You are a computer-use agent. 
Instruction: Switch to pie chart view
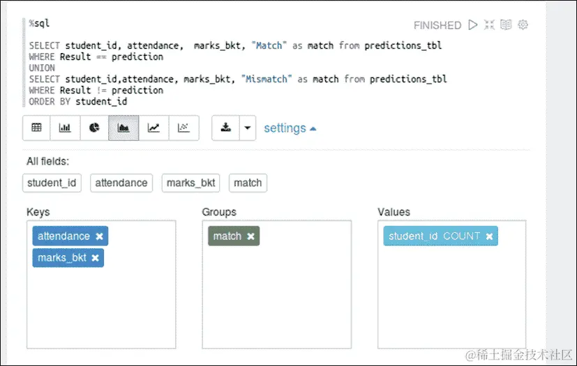(94, 128)
